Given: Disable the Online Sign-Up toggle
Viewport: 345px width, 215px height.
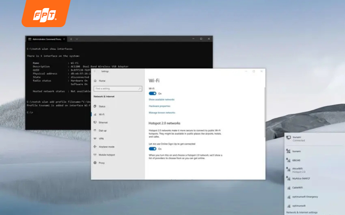Looking at the screenshot, I should [152, 149].
